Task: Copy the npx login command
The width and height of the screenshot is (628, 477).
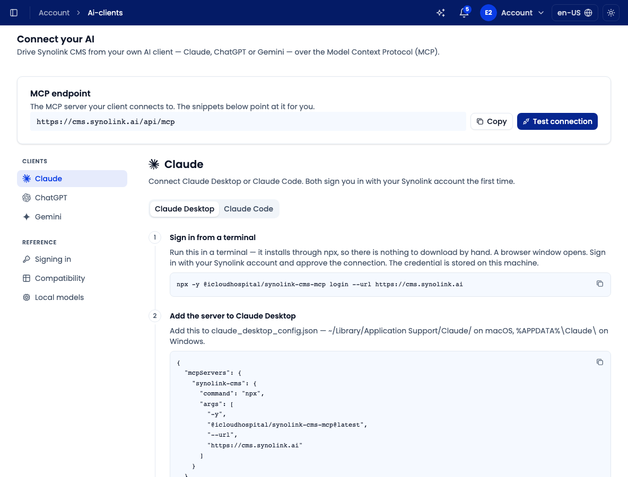Action: click(599, 284)
